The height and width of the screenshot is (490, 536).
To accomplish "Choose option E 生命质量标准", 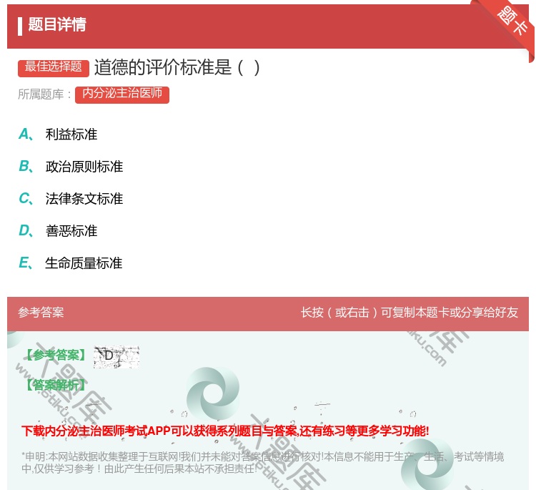I will (84, 263).
